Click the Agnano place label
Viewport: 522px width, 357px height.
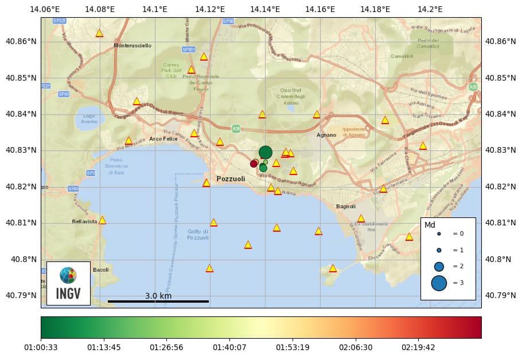click(x=326, y=136)
